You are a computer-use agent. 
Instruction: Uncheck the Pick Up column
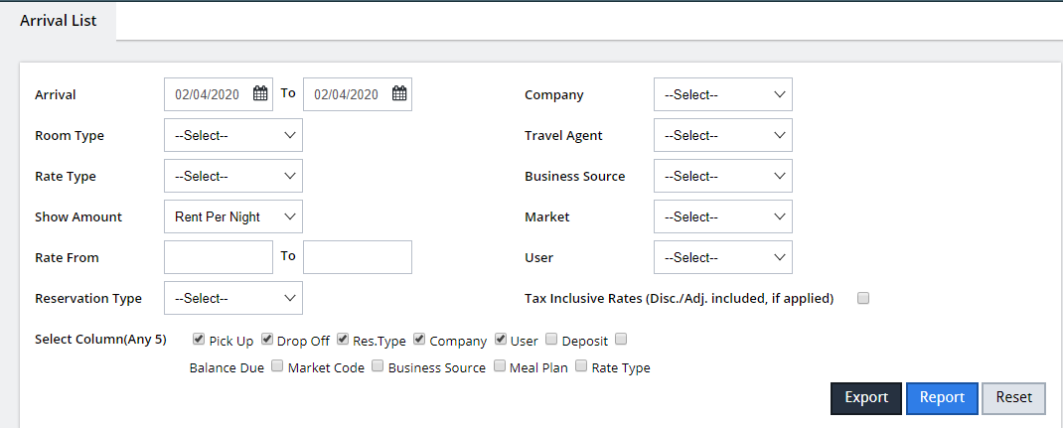(200, 340)
